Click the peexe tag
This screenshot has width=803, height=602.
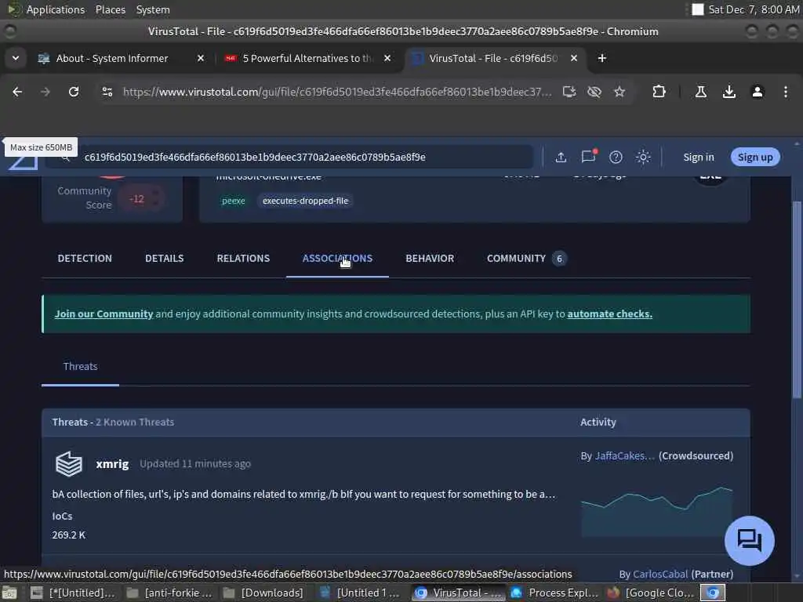[234, 201]
